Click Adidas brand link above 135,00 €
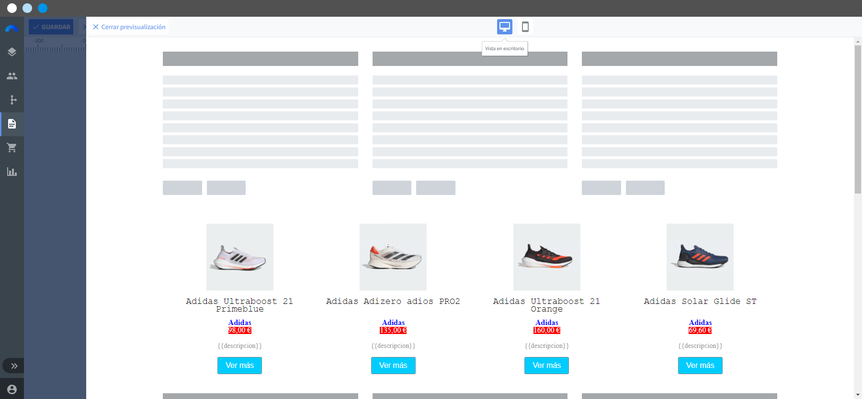The height and width of the screenshot is (399, 862). click(x=393, y=323)
